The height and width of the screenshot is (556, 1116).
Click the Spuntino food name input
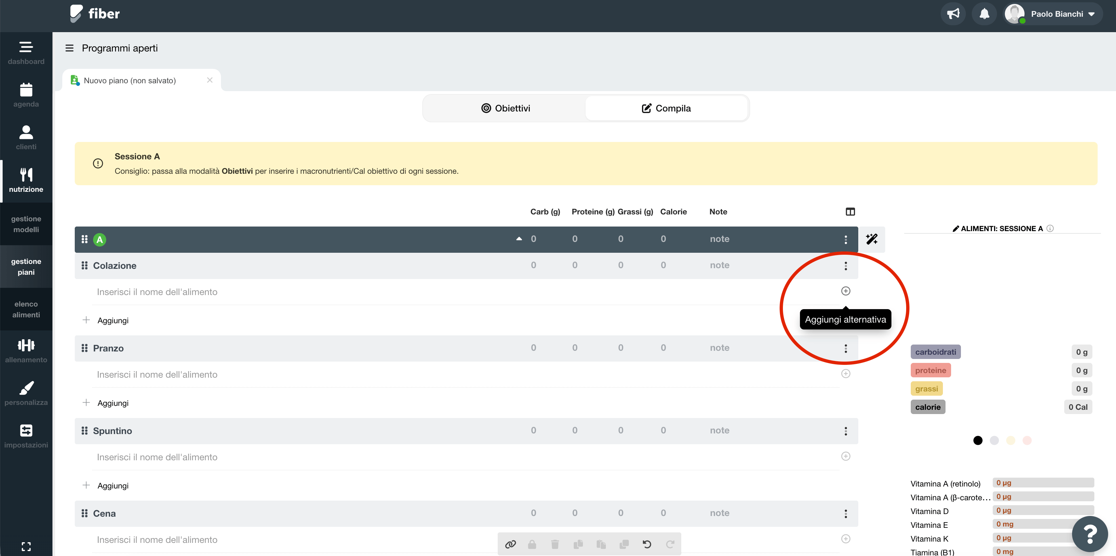tap(466, 457)
